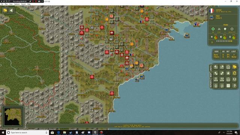Click the 'Ours' row in combat table
240x135 pixels.
pos(225,55)
